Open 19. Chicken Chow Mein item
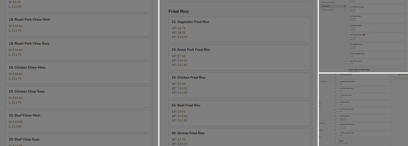The image size is (408, 146). click(x=78, y=73)
